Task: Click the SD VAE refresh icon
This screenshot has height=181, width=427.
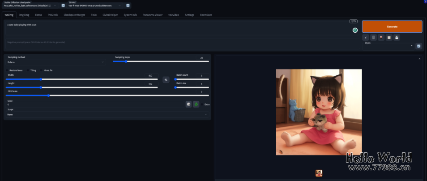Action: tap(128, 6)
